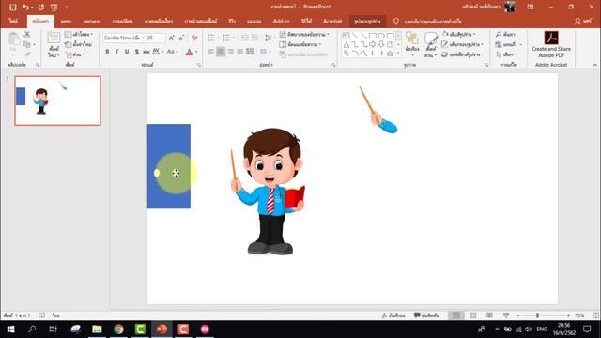Viewport: 601px width, 338px height.
Task: Click the Normal view icon in status bar
Action: (x=456, y=315)
